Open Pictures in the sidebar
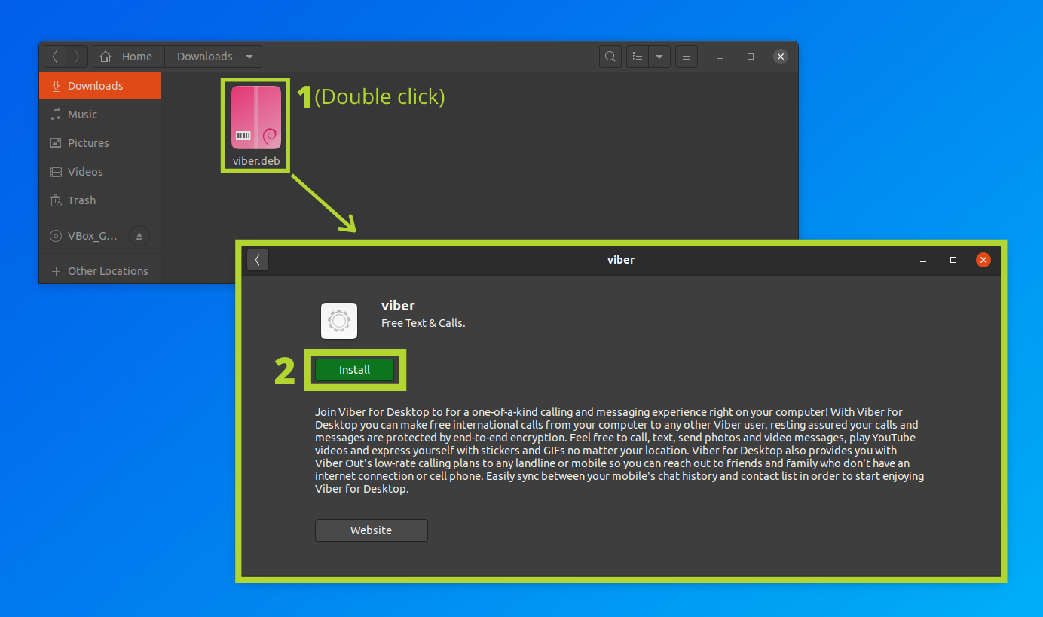This screenshot has height=617, width=1043. click(x=99, y=143)
